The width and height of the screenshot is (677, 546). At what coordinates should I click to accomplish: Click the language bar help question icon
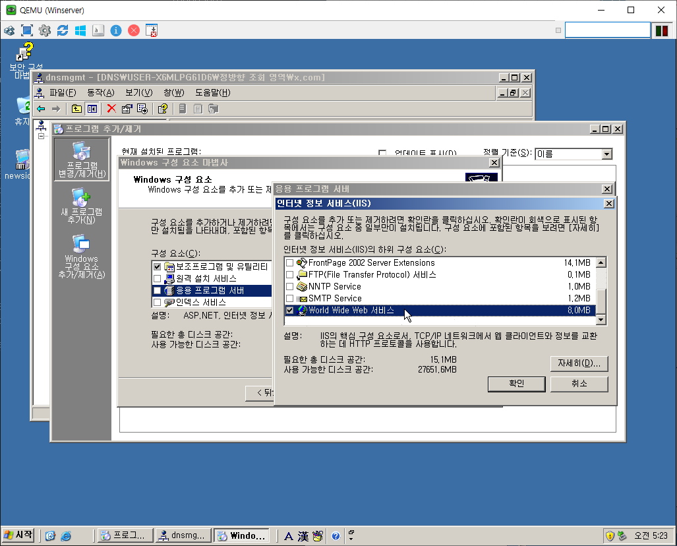coord(336,536)
